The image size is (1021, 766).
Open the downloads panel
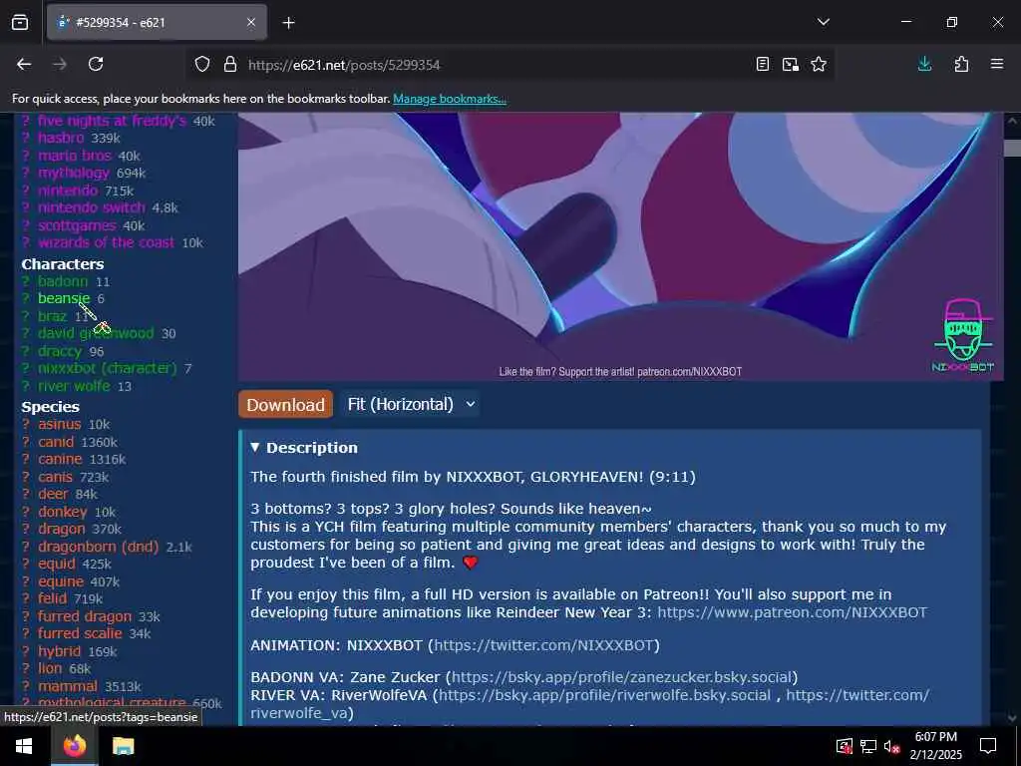[924, 64]
